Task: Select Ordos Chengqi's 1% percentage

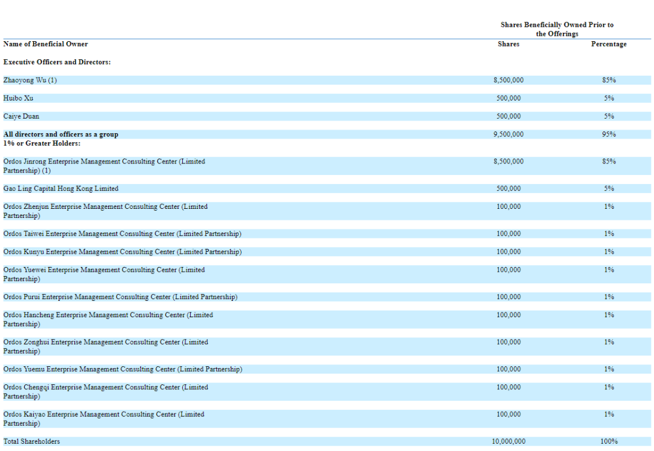Action: tap(609, 387)
